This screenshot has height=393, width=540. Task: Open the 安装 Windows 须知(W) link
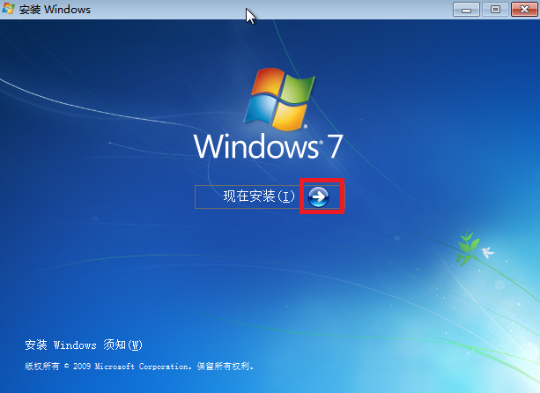84,345
